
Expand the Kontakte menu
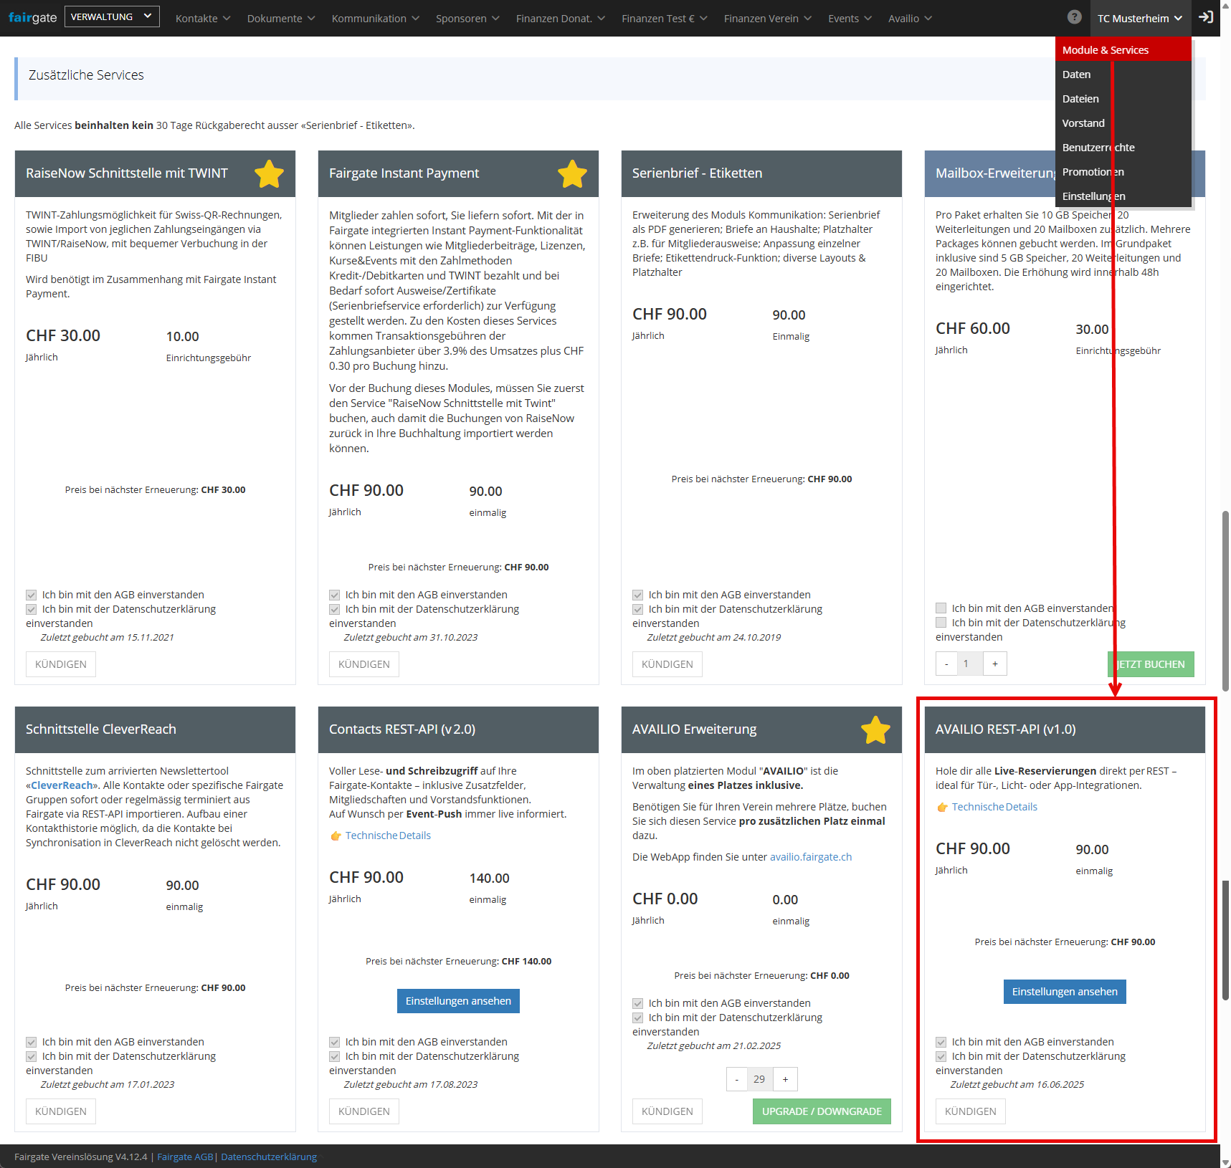(203, 19)
